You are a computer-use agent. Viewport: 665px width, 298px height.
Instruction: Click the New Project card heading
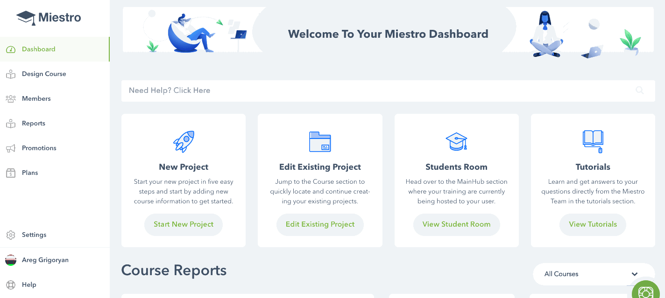click(184, 167)
